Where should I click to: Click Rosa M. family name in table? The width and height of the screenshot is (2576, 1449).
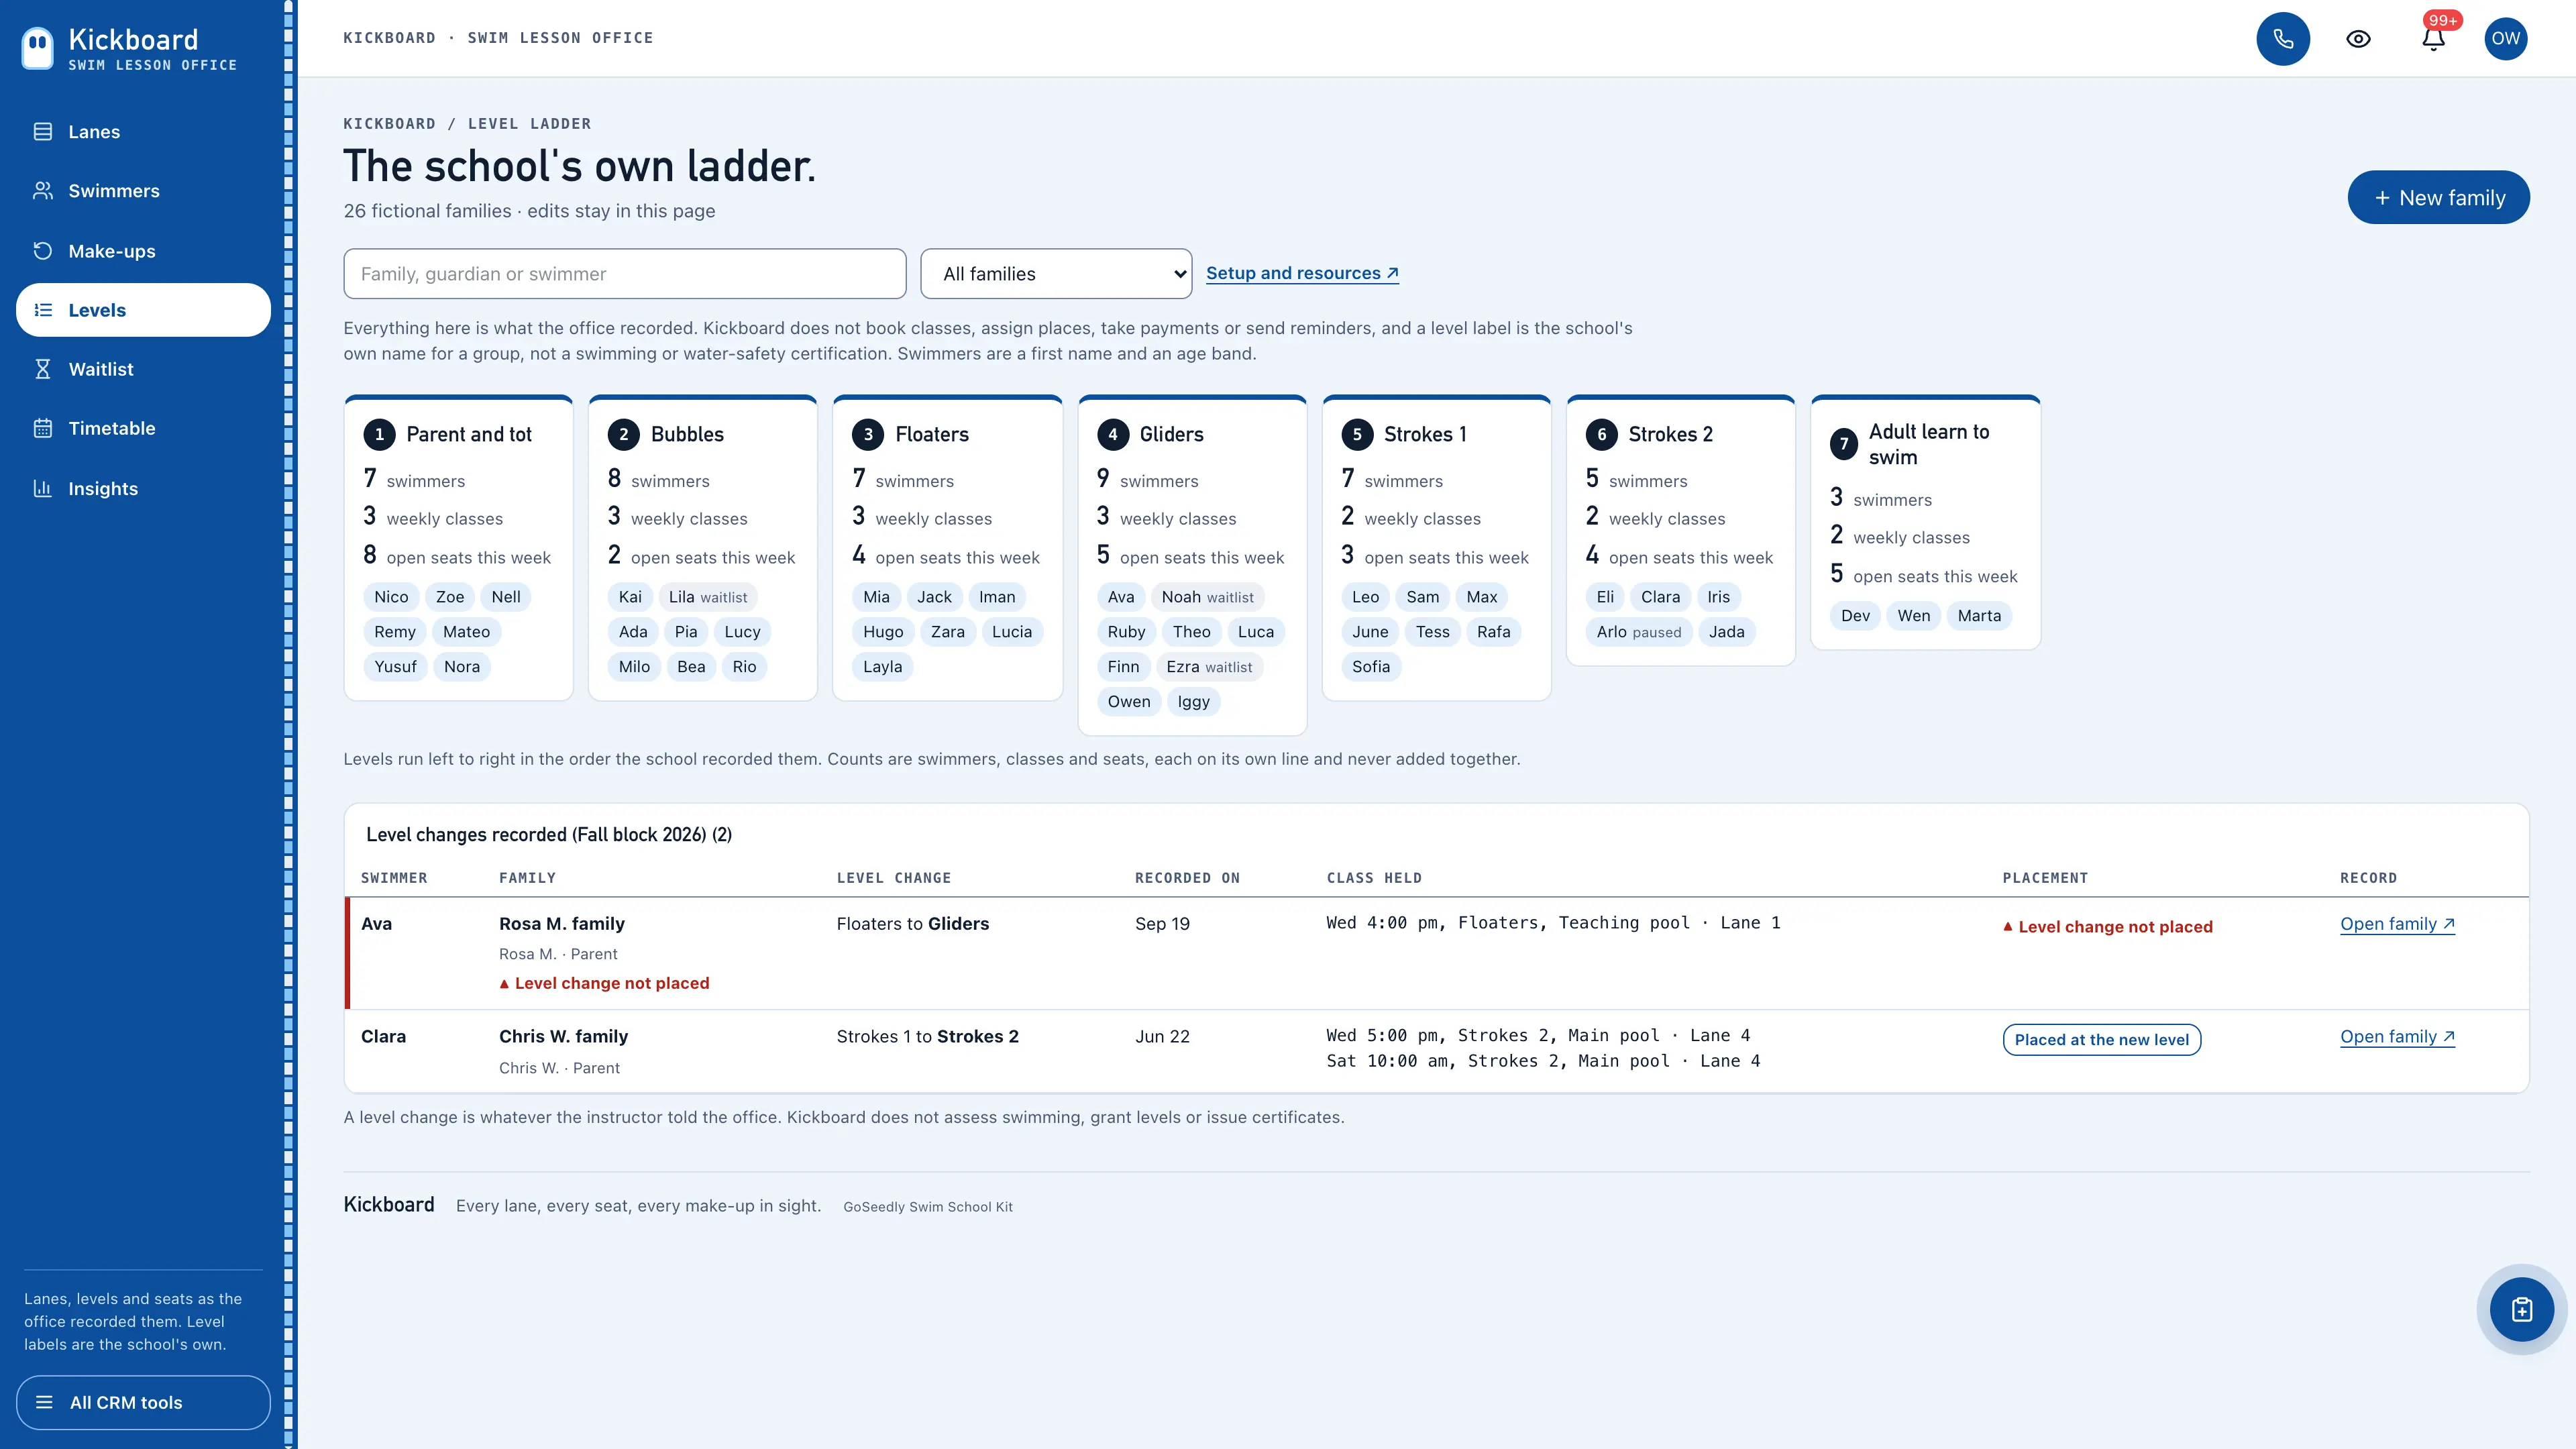pos(561,924)
